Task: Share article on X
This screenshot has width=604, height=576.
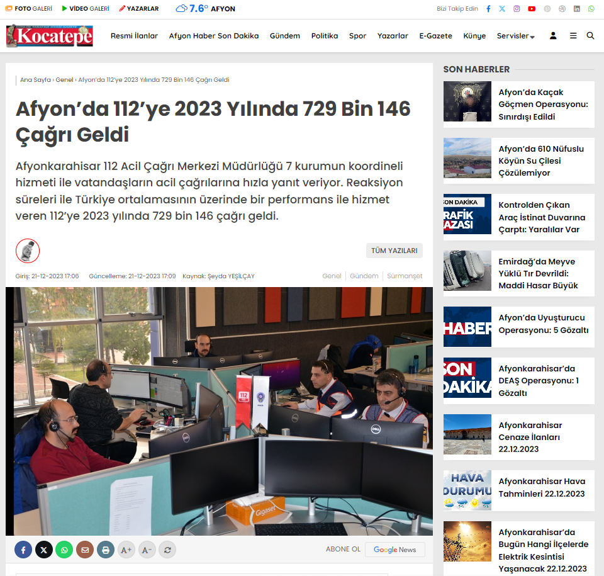Action: point(44,550)
